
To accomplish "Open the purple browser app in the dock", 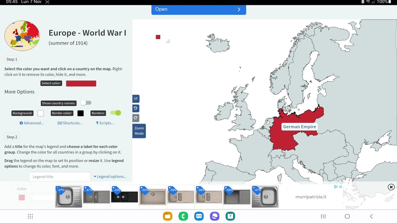I will [x=215, y=216].
